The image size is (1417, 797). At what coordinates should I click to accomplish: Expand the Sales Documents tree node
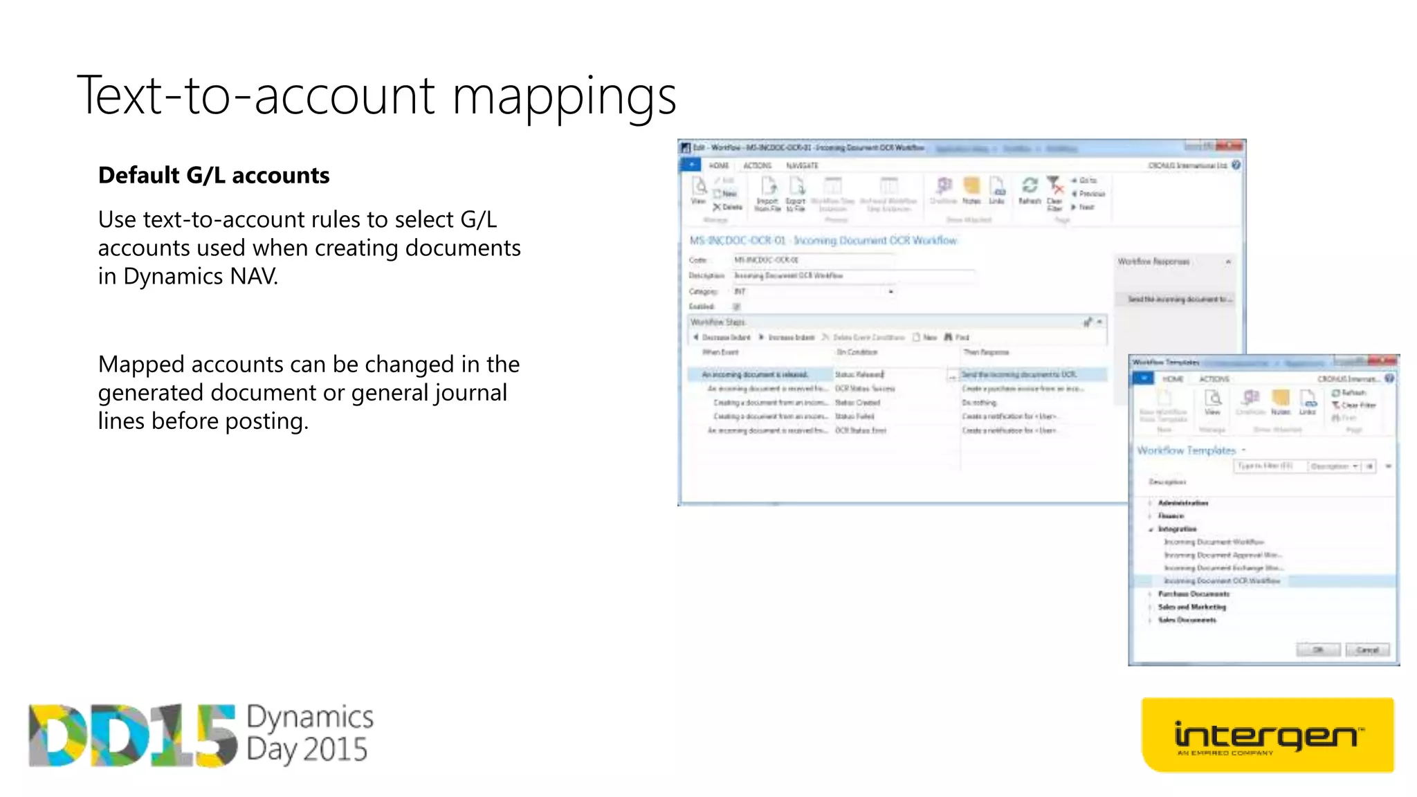click(x=1151, y=621)
